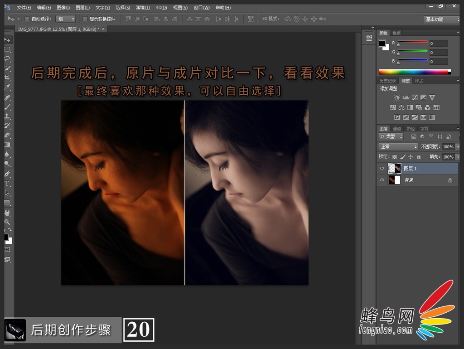This screenshot has height=349, width=464.
Task: Open the 组 auto-select dropdown
Action: coord(66,19)
